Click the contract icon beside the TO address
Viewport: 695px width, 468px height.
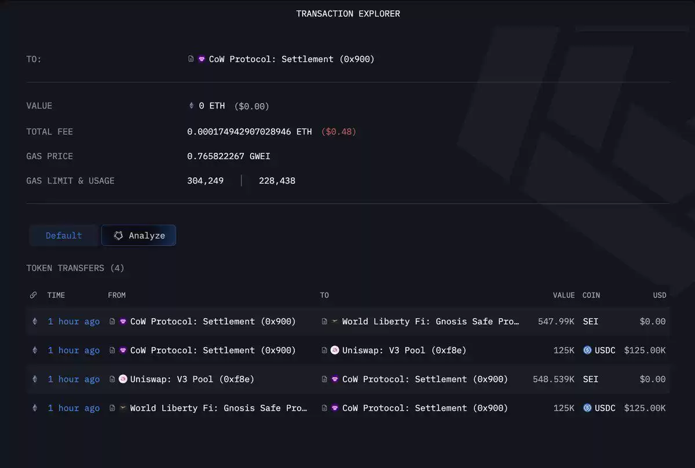click(x=191, y=59)
